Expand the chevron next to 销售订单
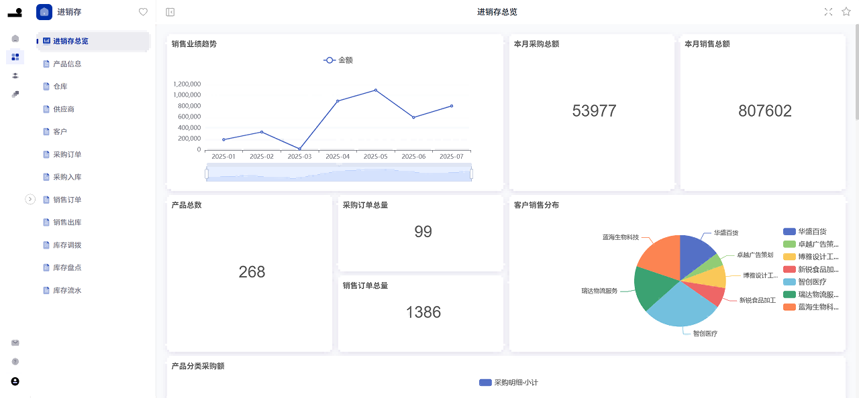The image size is (859, 398). pos(30,200)
